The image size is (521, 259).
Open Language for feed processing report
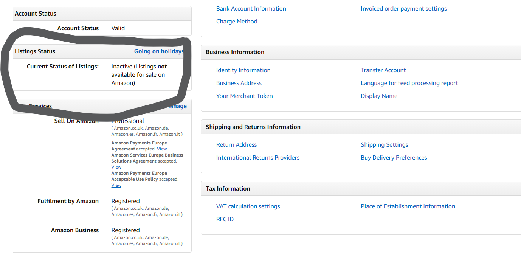point(409,83)
